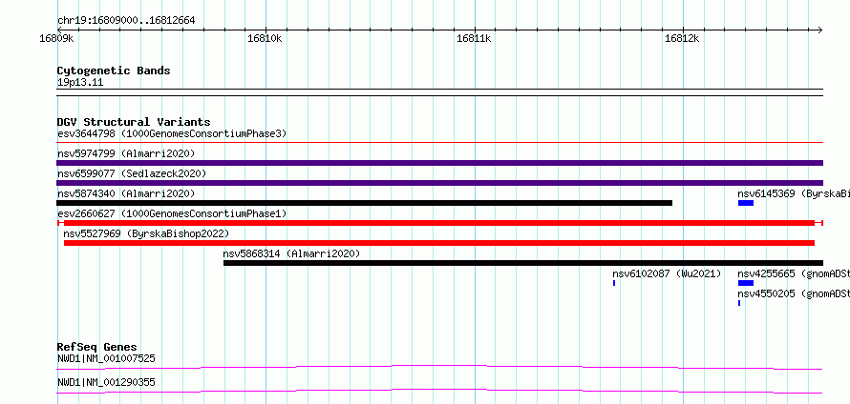
Task: Click the nsv5868314 (Almarri2020) label
Action: (291, 253)
